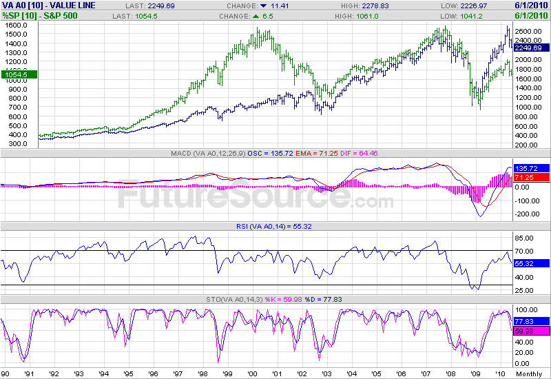
Task: Click the '10 year label on time axis
Action: pyautogui.click(x=501, y=373)
